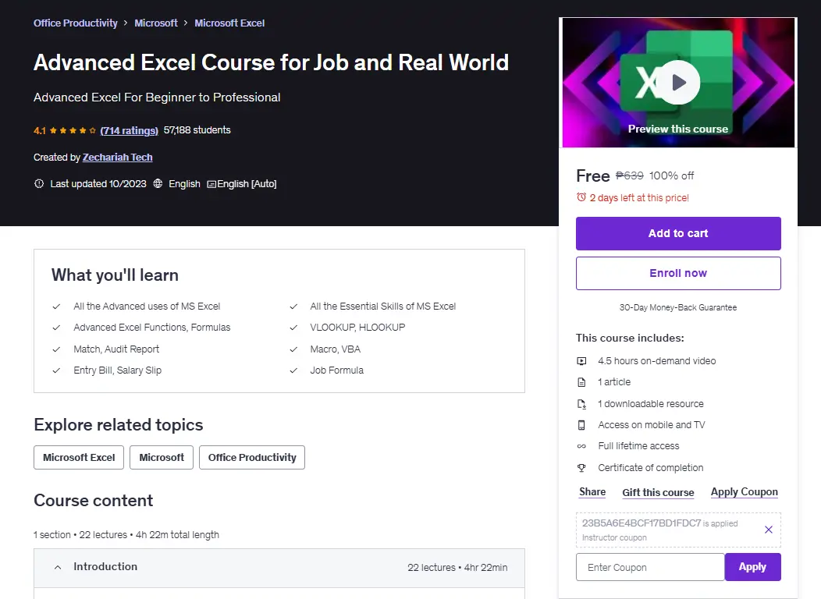
Task: Click the last updated alert icon
Action: pyautogui.click(x=39, y=183)
